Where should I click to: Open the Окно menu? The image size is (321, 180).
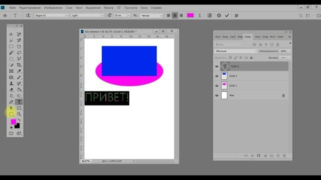pos(144,7)
